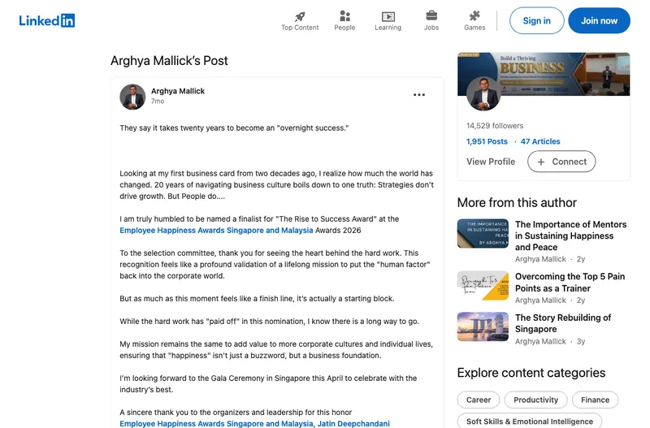This screenshot has width=650, height=428.
Task: Click the LinkedIn logo
Action: pos(47,20)
